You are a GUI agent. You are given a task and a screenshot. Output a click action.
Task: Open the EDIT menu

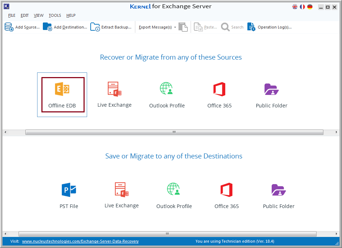(x=24, y=15)
